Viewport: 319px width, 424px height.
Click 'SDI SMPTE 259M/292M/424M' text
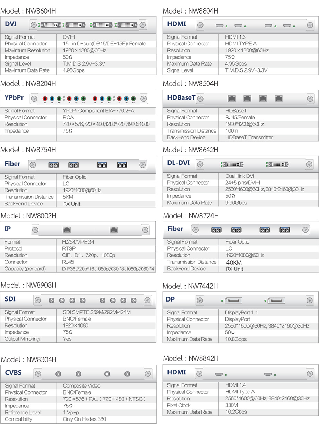(97, 312)
